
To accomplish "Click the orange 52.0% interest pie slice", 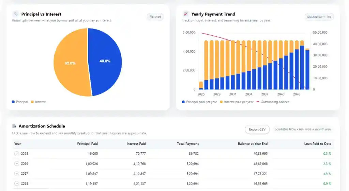I will (x=70, y=63).
